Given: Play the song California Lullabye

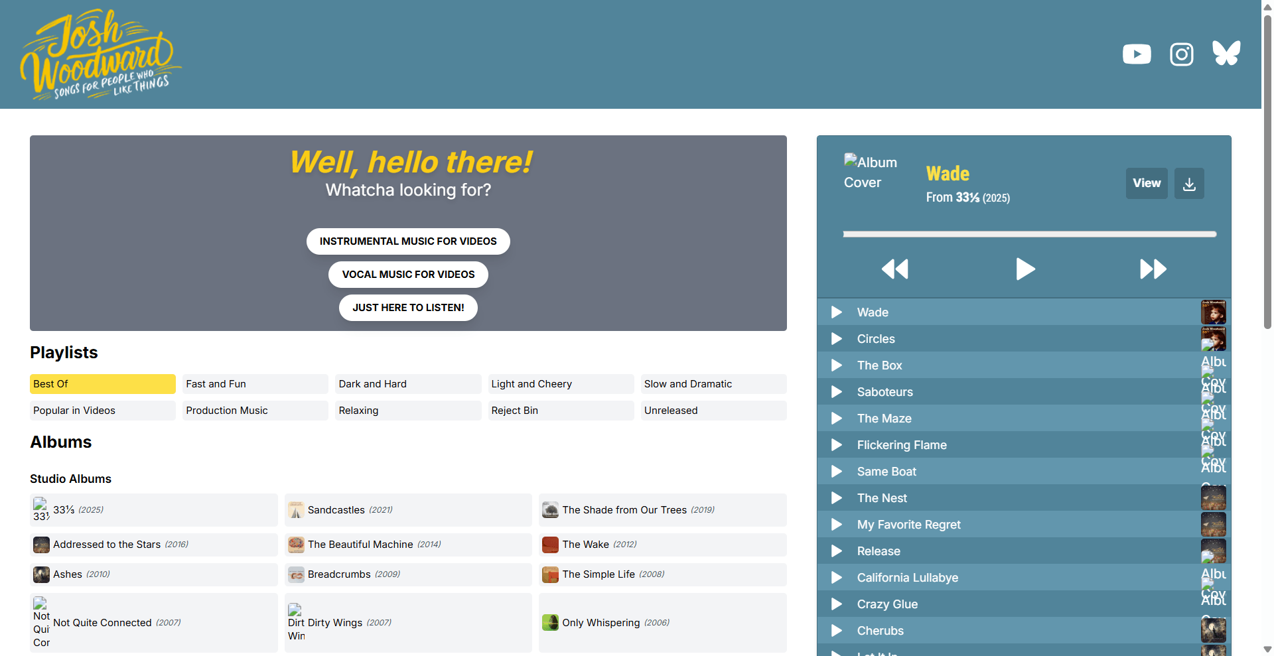Looking at the screenshot, I should pos(837,578).
